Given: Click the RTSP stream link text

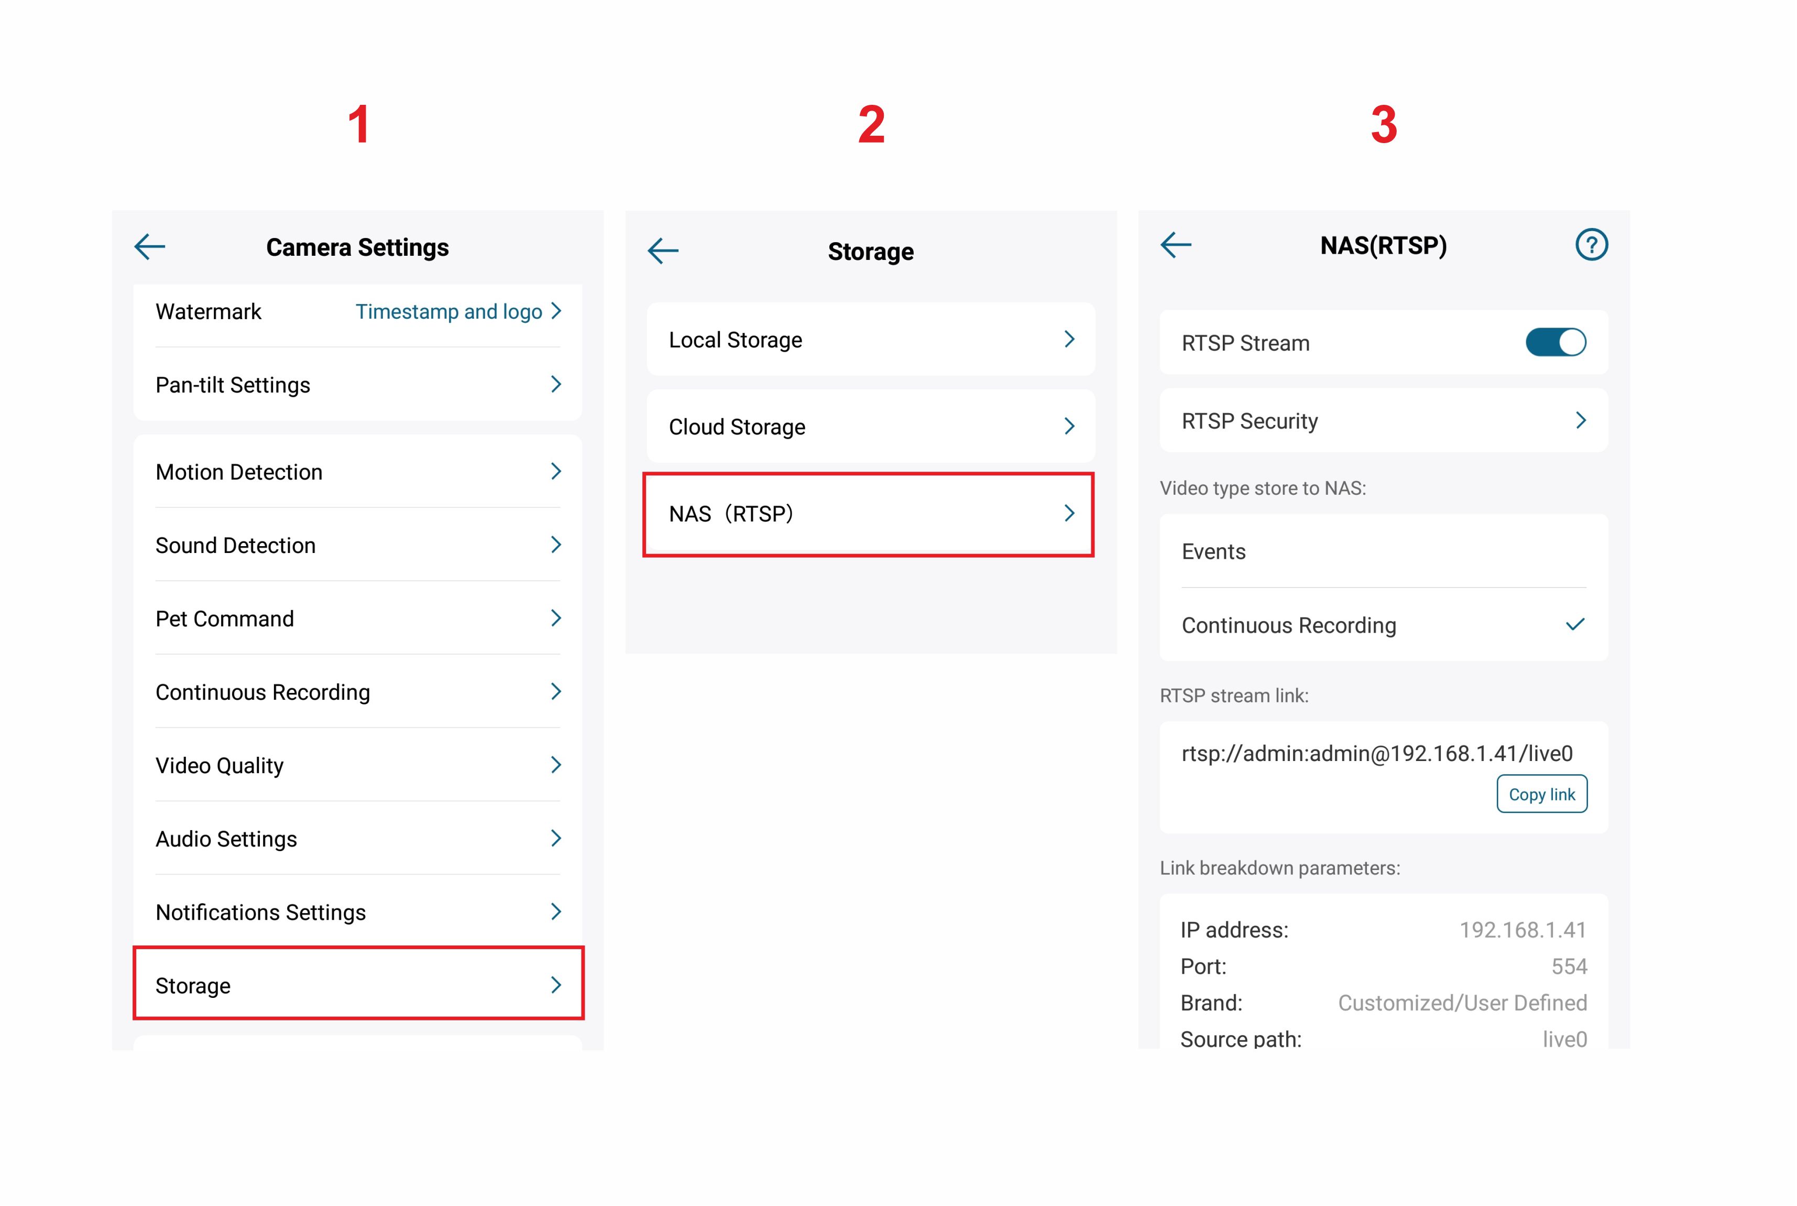Looking at the screenshot, I should [x=1377, y=753].
